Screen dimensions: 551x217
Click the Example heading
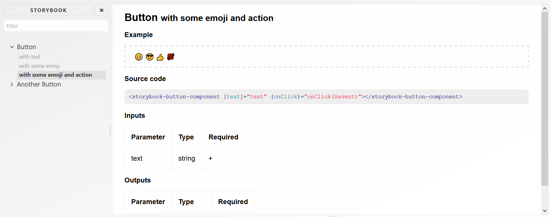pyautogui.click(x=139, y=35)
